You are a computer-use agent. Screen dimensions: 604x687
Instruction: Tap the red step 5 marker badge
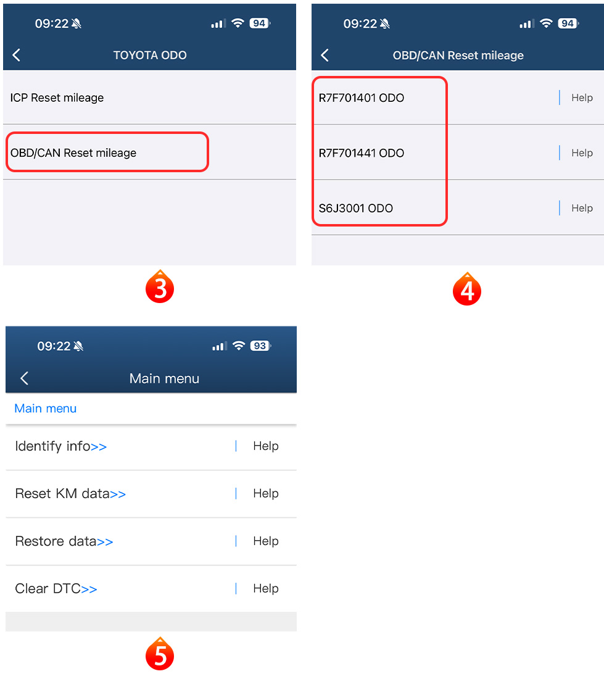click(160, 654)
